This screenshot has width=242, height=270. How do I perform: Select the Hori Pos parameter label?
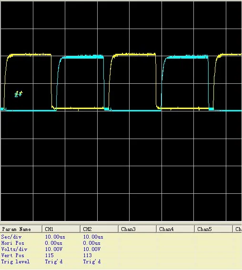12,243
